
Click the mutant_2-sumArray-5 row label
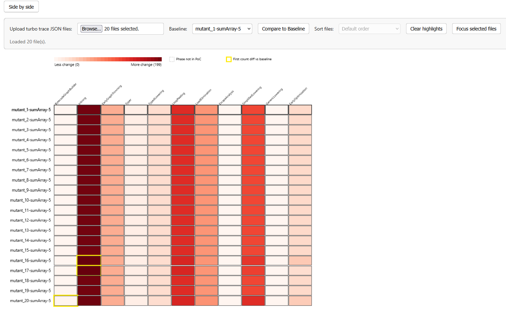tap(31, 120)
